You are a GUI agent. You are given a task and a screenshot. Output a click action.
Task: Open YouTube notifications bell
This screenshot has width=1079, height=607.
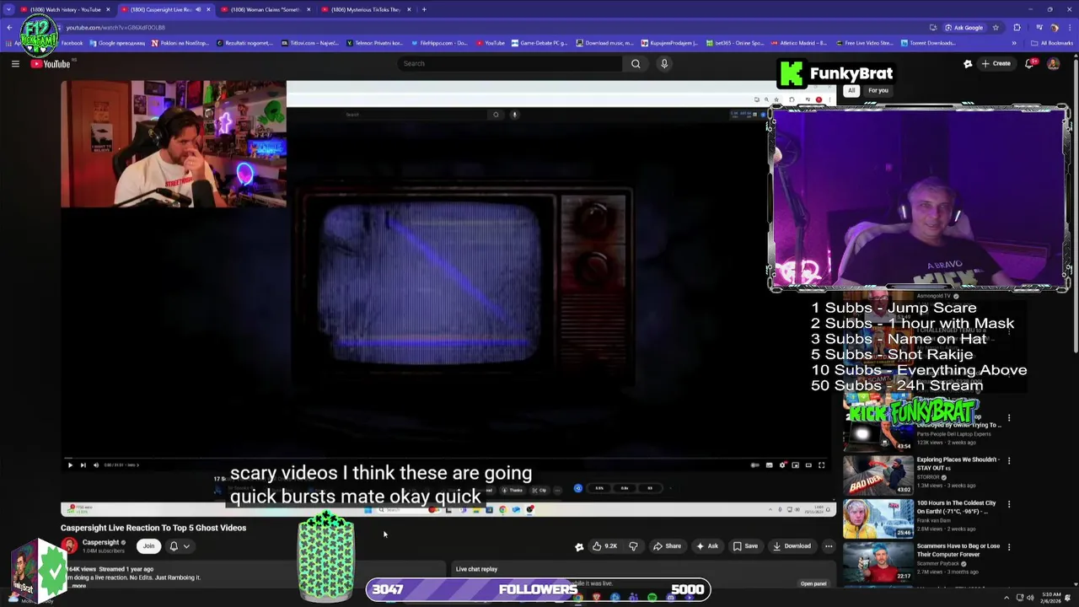[x=1030, y=63]
